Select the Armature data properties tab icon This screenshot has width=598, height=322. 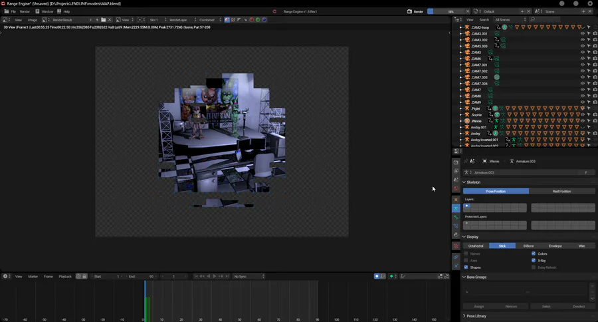456,209
